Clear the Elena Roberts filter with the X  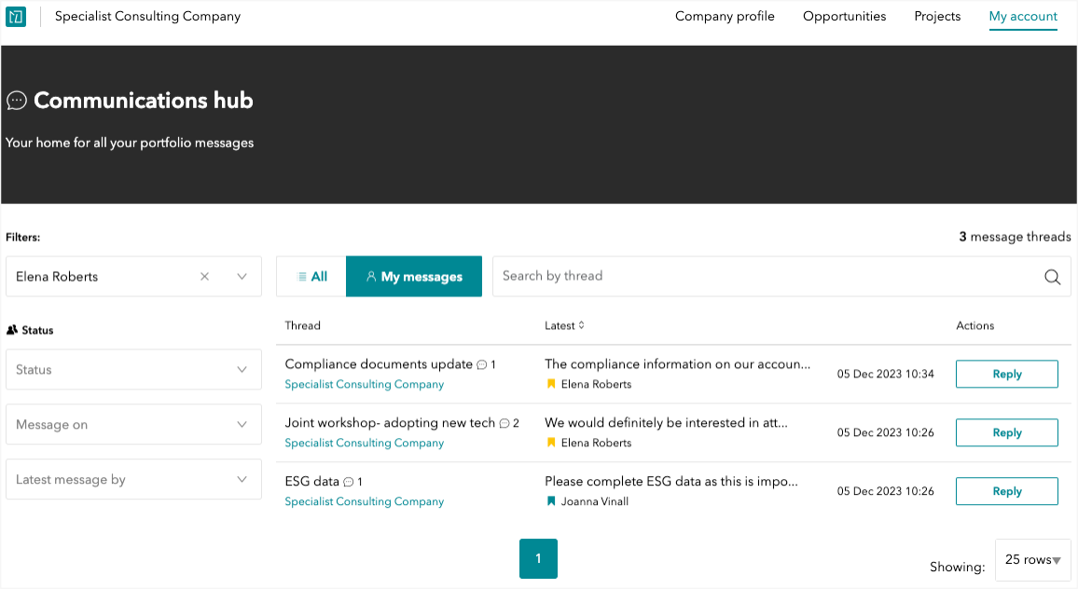(204, 276)
